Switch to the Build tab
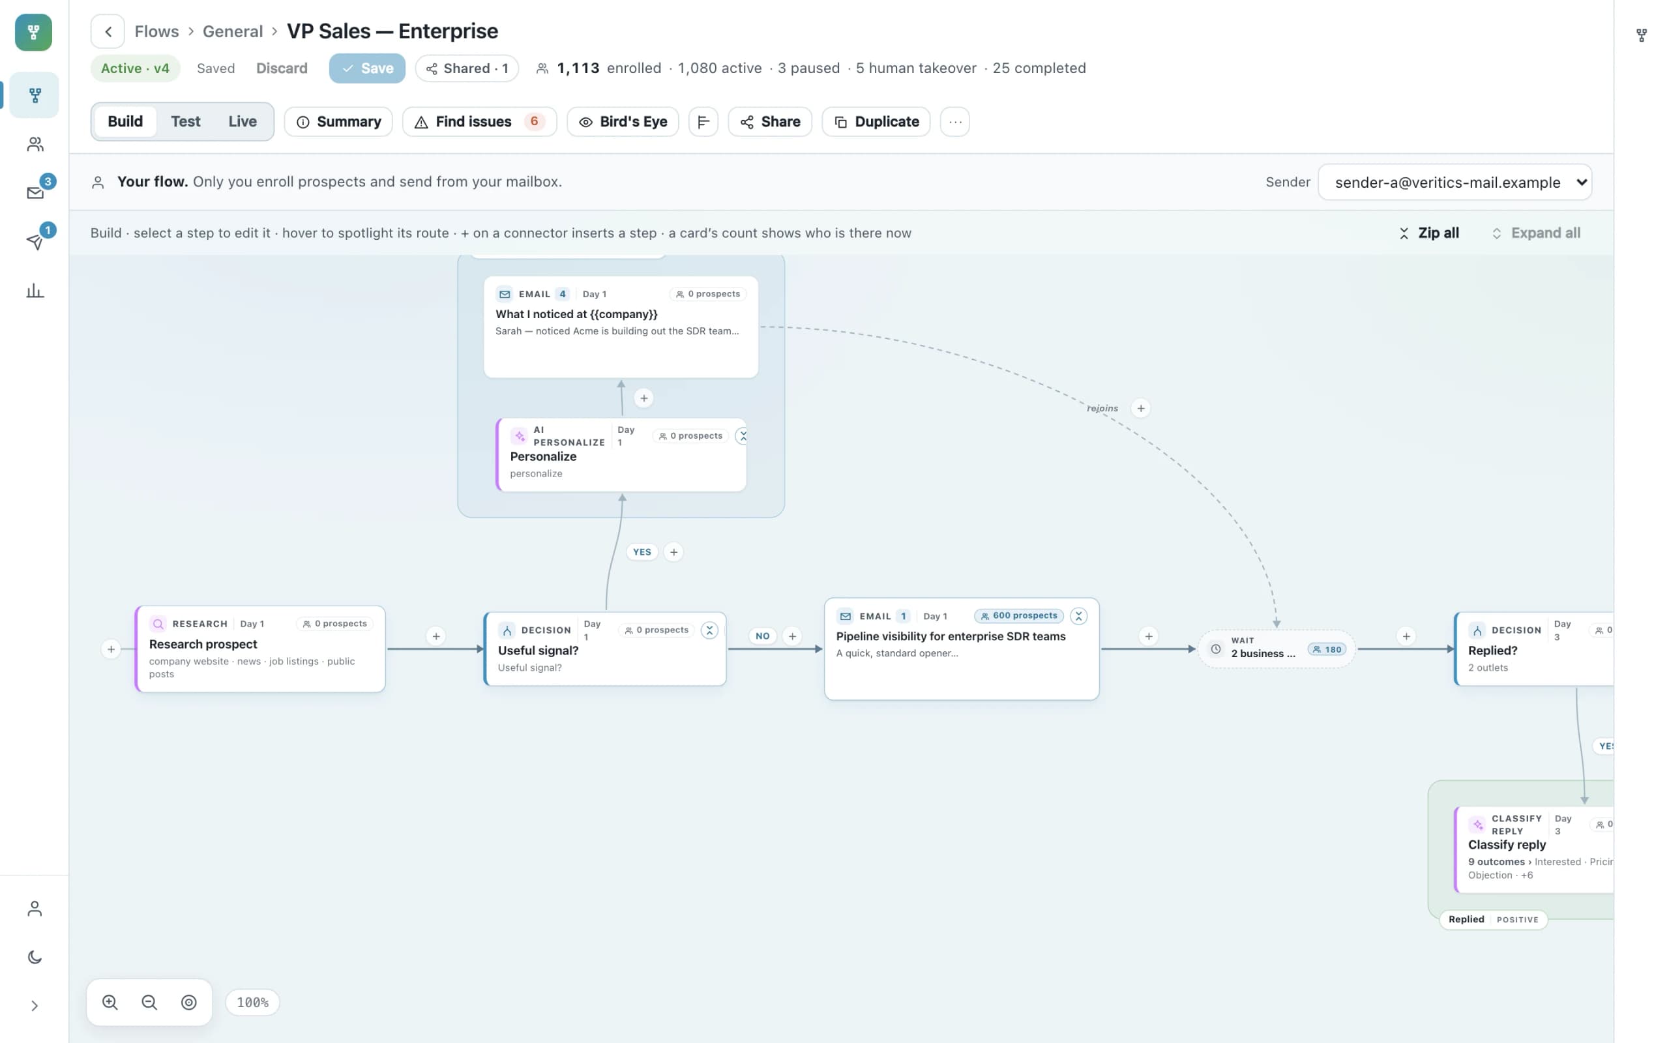Image resolution: width=1669 pixels, height=1043 pixels. tap(125, 121)
